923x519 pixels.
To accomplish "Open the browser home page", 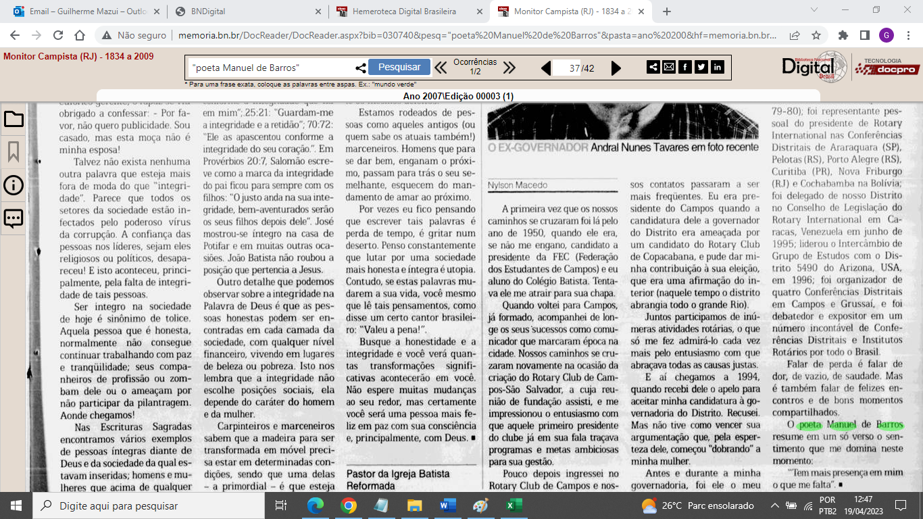I will (80, 36).
